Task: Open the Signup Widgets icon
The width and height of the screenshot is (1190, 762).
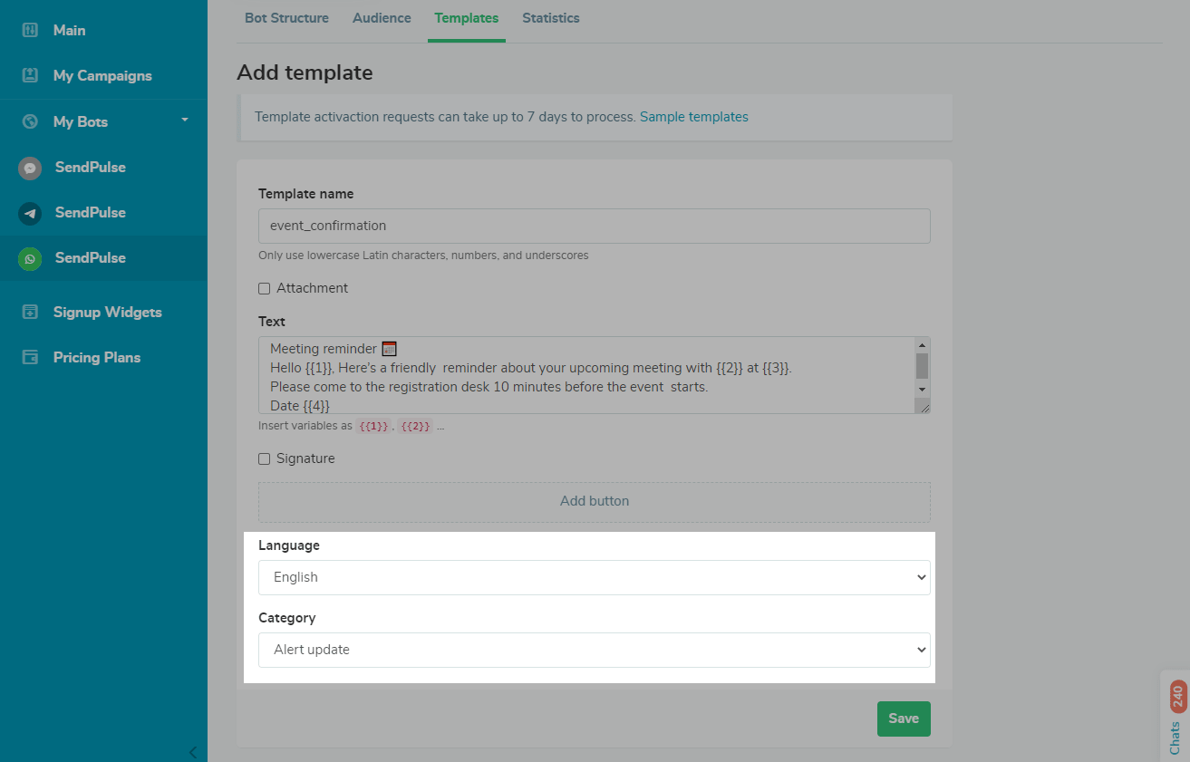Action: tap(30, 313)
